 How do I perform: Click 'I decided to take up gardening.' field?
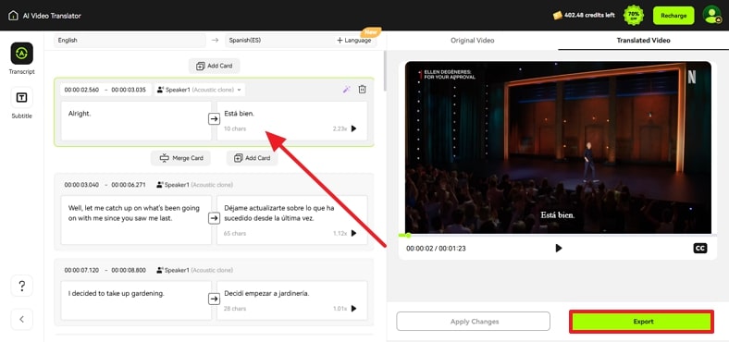click(136, 300)
